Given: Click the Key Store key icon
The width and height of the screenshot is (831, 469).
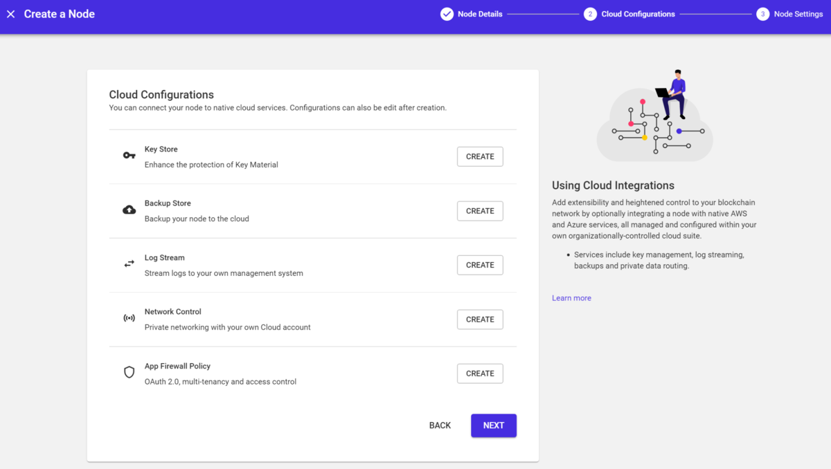Looking at the screenshot, I should [x=129, y=156].
